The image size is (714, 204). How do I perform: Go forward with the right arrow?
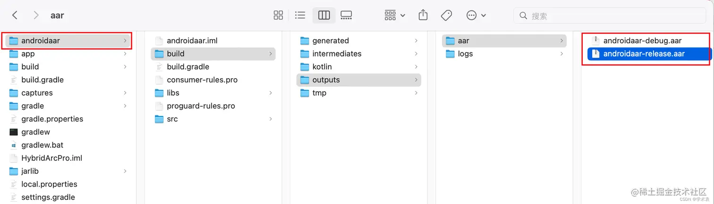pos(36,15)
